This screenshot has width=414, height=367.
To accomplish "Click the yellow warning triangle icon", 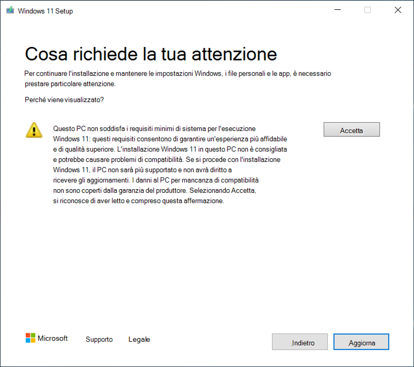I will [x=34, y=130].
